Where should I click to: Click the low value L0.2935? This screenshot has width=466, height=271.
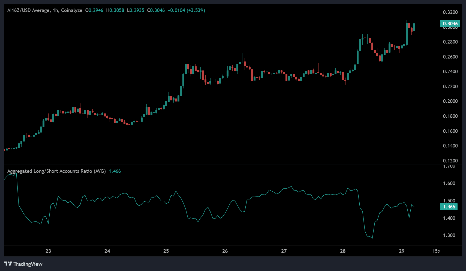coord(136,10)
